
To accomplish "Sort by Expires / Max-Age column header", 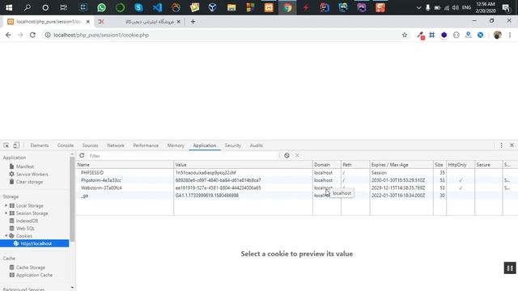I will coord(401,165).
